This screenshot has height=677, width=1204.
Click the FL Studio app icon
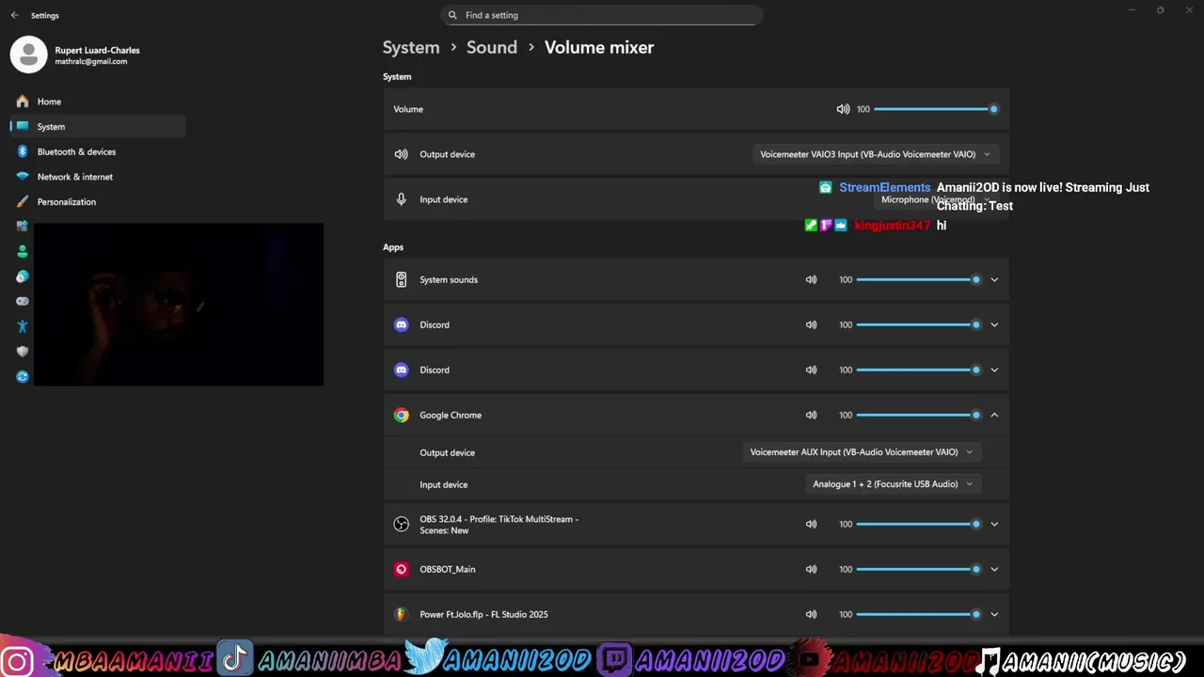pos(401,614)
